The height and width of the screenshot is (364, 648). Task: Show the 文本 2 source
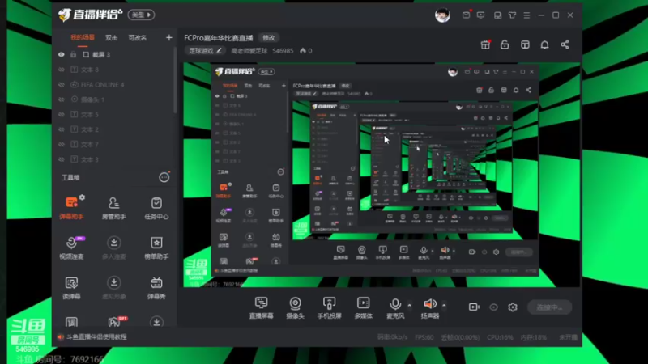(x=62, y=129)
